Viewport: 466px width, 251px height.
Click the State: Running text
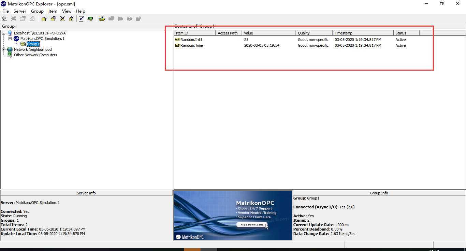[14, 216]
